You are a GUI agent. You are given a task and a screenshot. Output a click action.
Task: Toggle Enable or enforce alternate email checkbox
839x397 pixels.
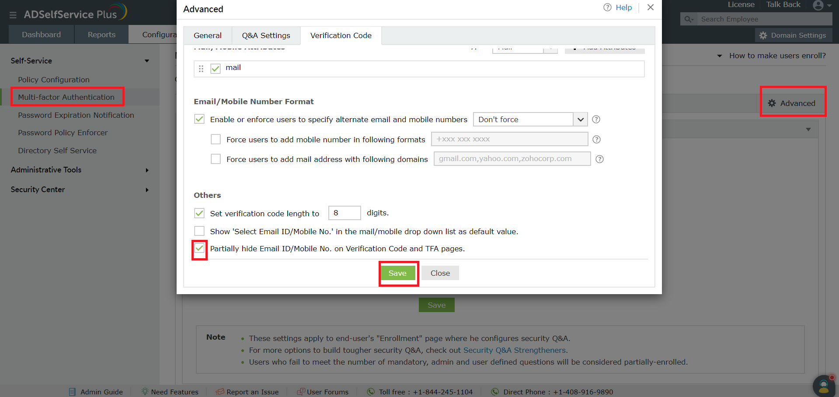tap(199, 119)
